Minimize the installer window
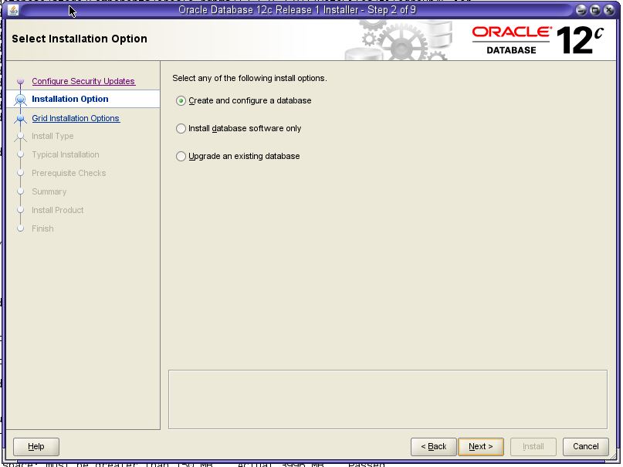623x467 pixels. pyautogui.click(x=581, y=10)
